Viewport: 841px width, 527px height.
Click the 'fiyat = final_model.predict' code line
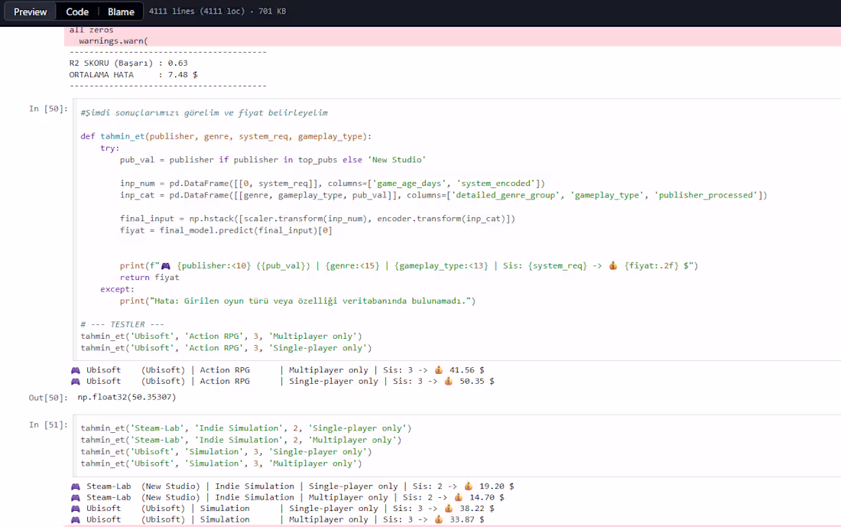226,230
